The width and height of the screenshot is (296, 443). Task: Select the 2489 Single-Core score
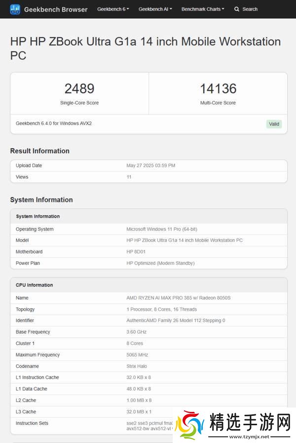79,89
